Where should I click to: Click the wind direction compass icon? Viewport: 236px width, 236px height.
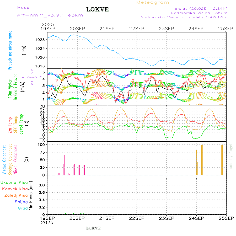pos(32,77)
